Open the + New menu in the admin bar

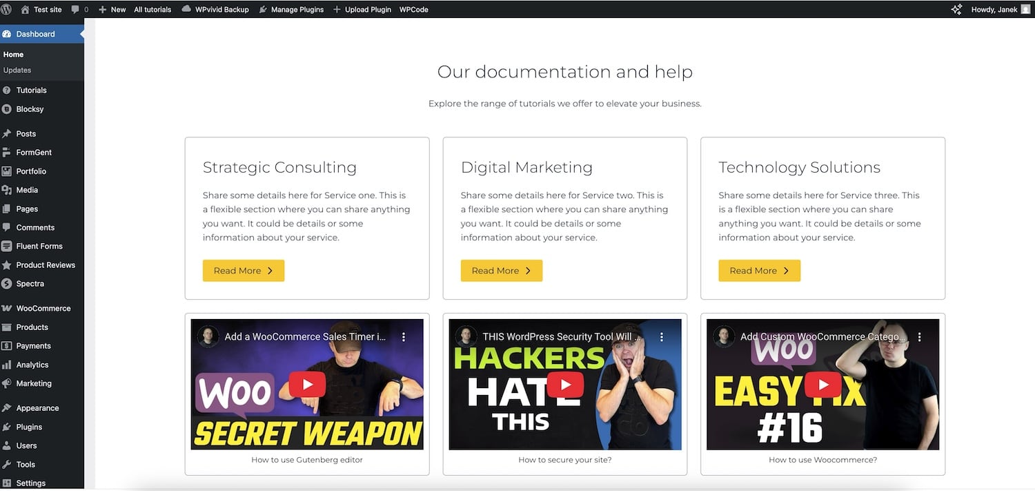110,9
